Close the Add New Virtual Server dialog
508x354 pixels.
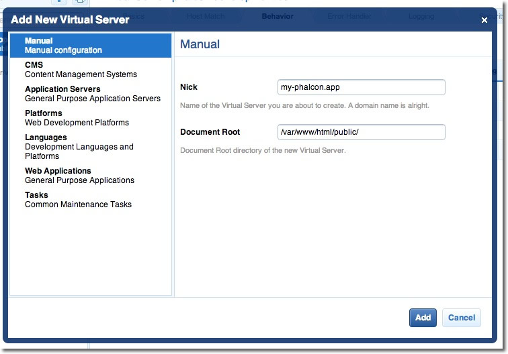coord(484,20)
